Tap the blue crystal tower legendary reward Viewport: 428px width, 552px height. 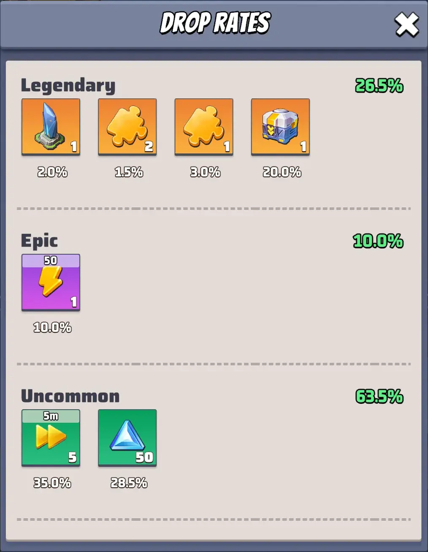(51, 127)
